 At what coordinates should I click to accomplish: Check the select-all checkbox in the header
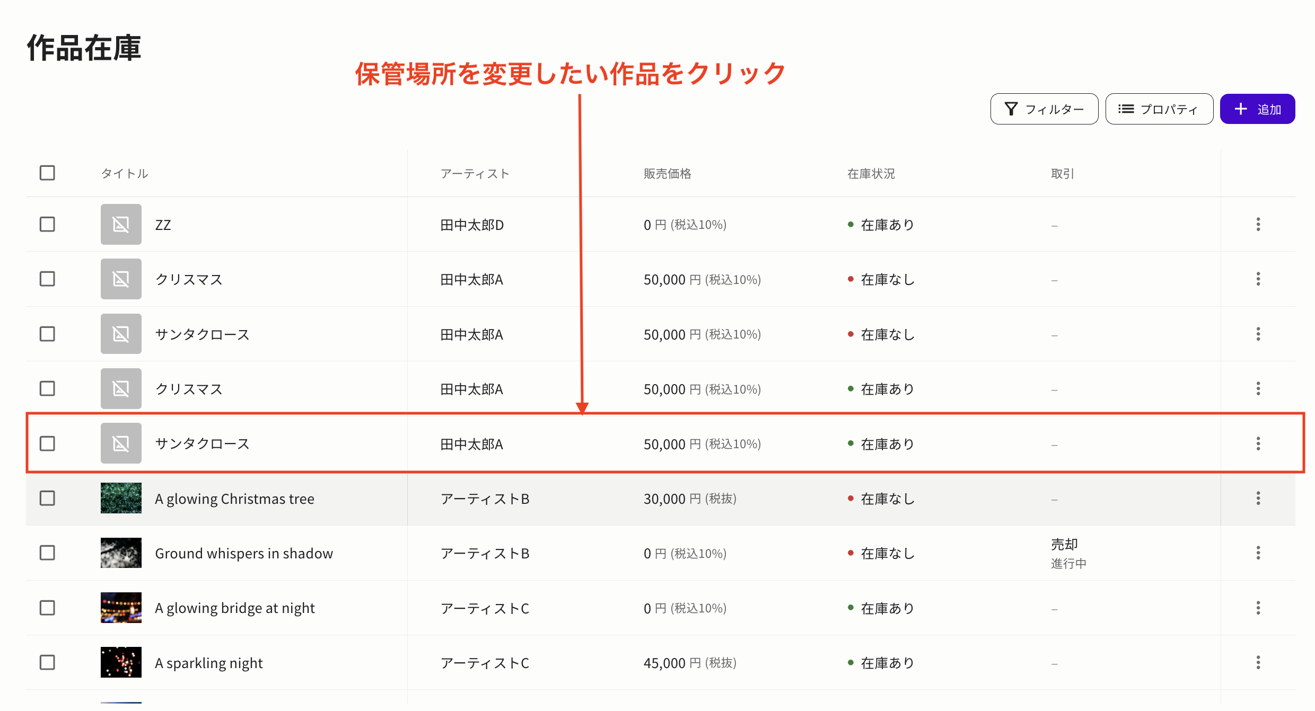[47, 173]
